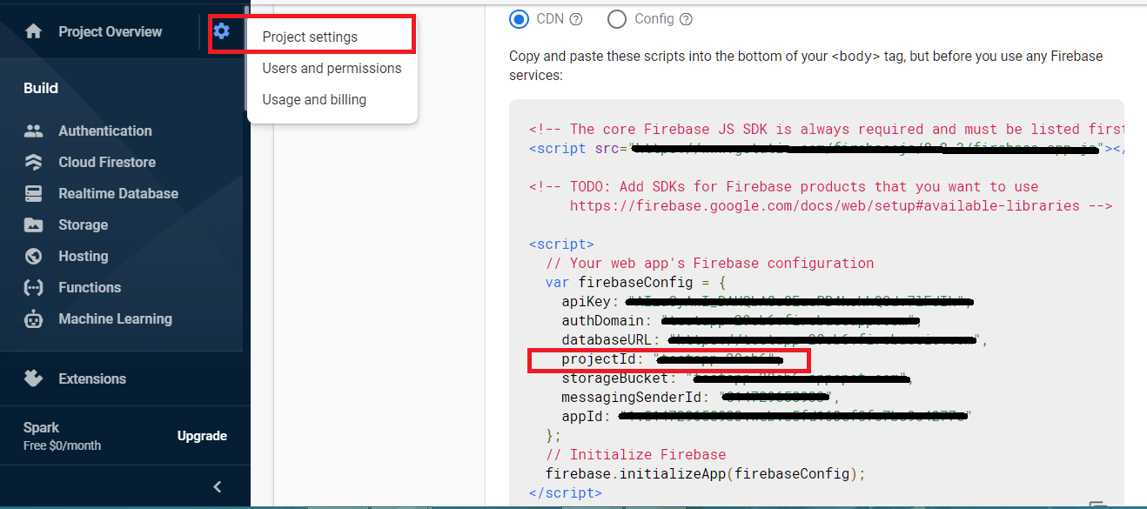
Task: Select the Authentication people icon
Action: pyautogui.click(x=33, y=131)
